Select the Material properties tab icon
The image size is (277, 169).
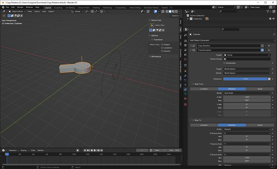(185, 99)
